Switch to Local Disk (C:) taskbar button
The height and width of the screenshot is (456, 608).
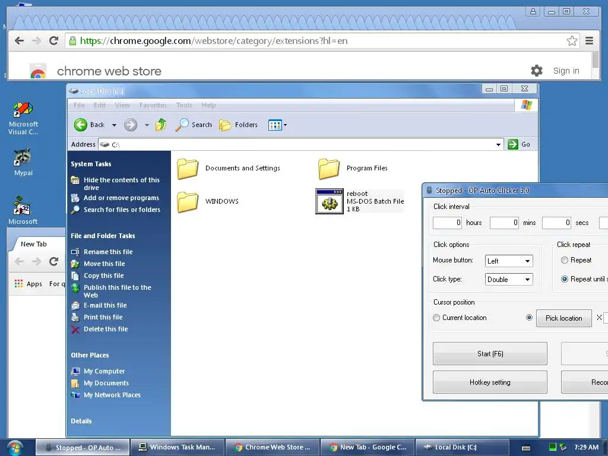(462, 447)
